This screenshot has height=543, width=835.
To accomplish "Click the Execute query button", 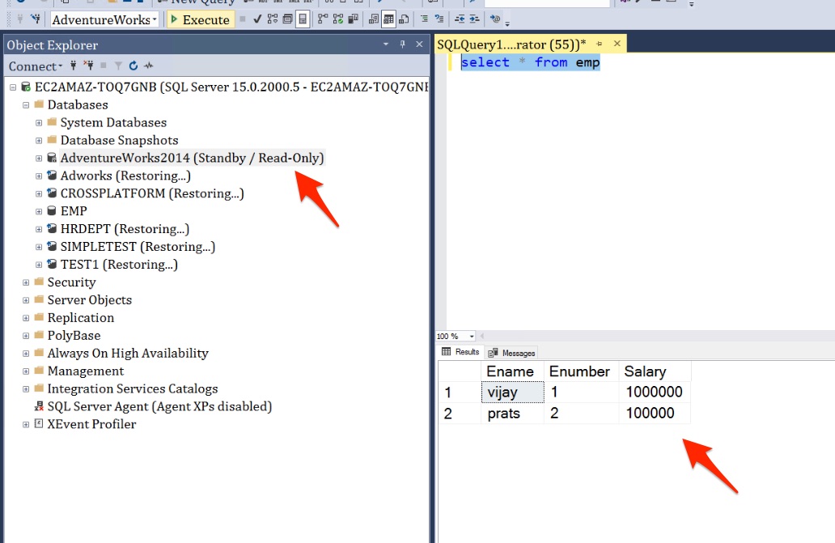I will tap(200, 19).
